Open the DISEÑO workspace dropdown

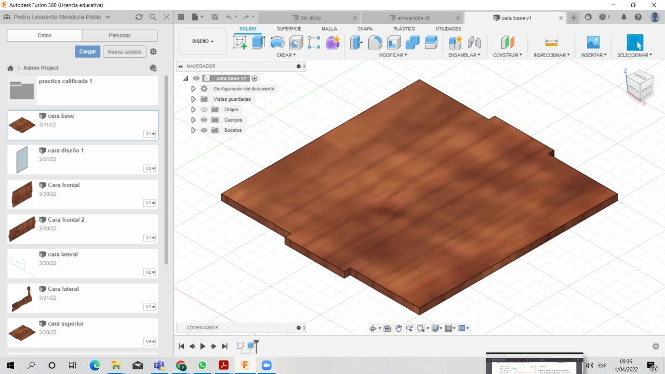[x=203, y=42]
